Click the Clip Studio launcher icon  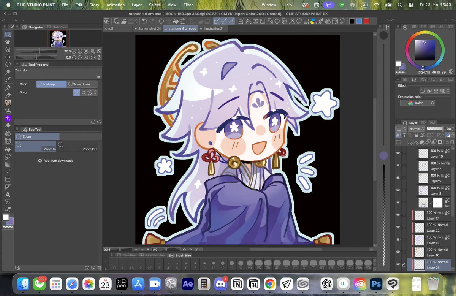click(x=107, y=21)
